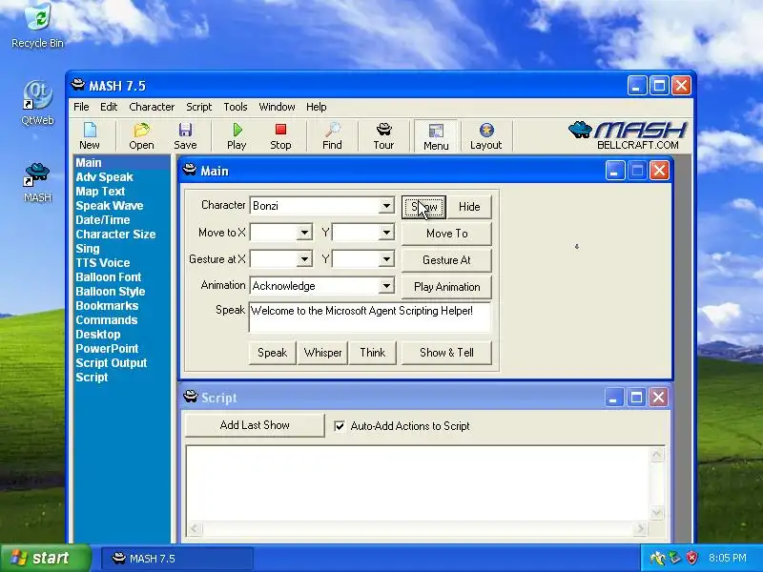Open the Edit menu
Image resolution: width=763 pixels, height=572 pixels.
click(x=109, y=107)
